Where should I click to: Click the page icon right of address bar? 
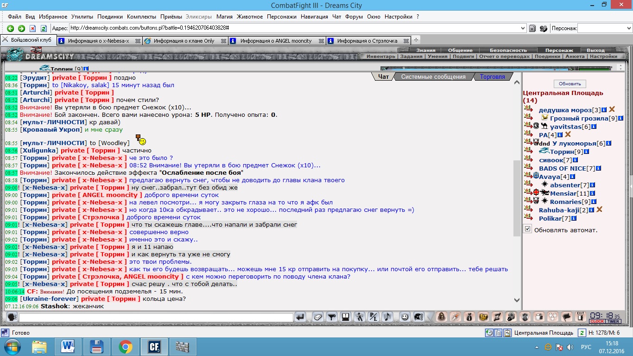[532, 28]
